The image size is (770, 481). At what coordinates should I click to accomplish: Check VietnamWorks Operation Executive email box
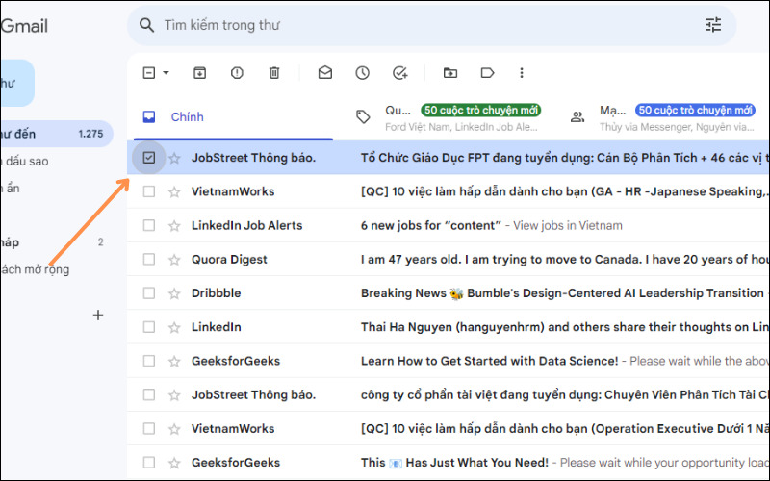(x=149, y=428)
